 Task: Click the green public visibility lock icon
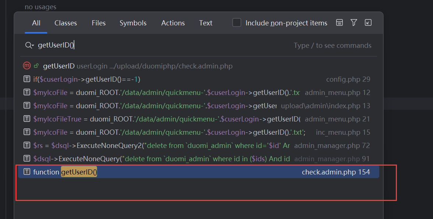(x=36, y=66)
